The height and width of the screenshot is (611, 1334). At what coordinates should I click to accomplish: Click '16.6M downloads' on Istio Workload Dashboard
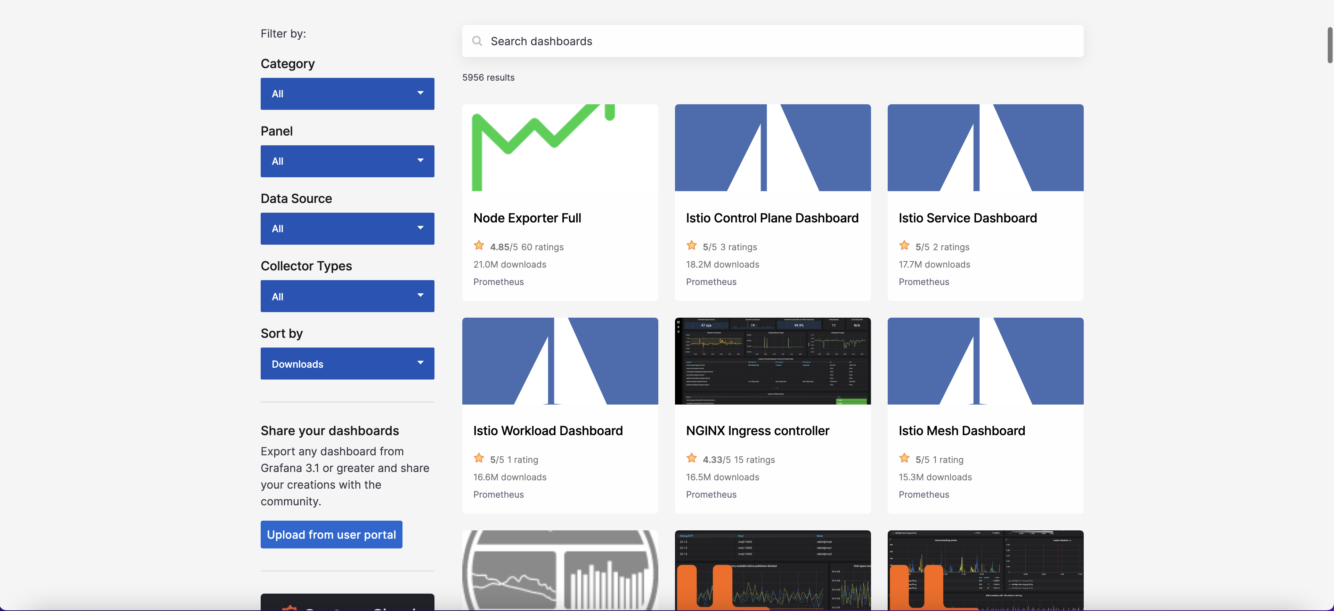(510, 477)
